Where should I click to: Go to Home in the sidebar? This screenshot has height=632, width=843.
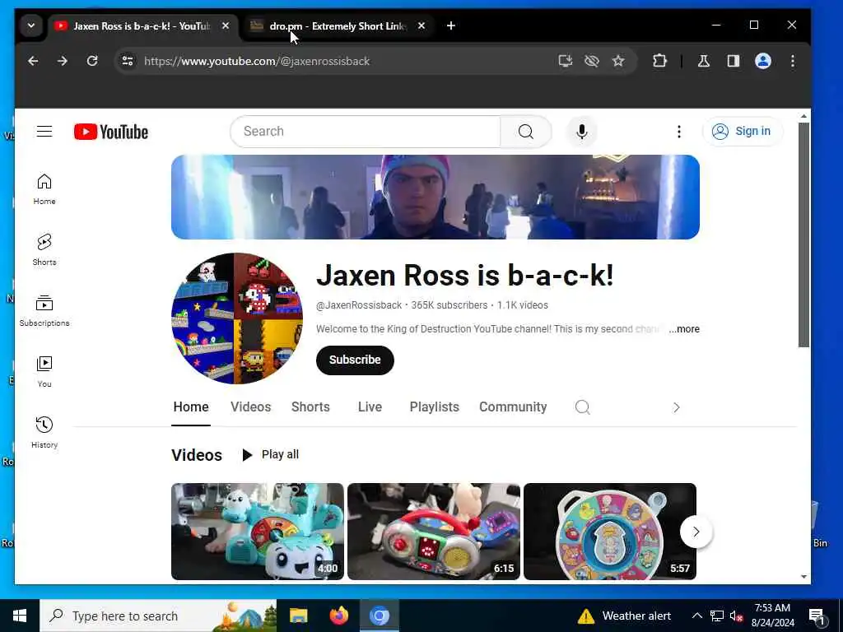(44, 189)
